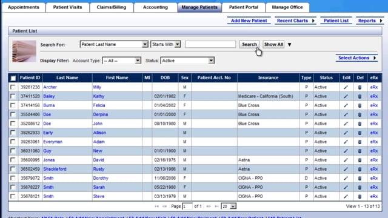Go to first page arrow icon
Image resolution: width=388 pixels, height=218 pixels.
point(156,206)
